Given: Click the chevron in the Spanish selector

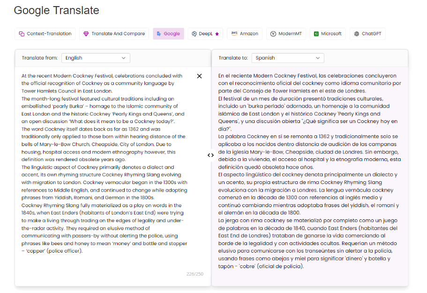Looking at the screenshot, I should pos(317,58).
